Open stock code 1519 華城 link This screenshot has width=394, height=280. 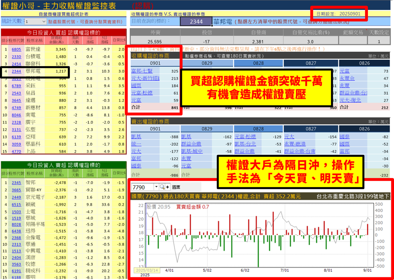(x=16, y=218)
